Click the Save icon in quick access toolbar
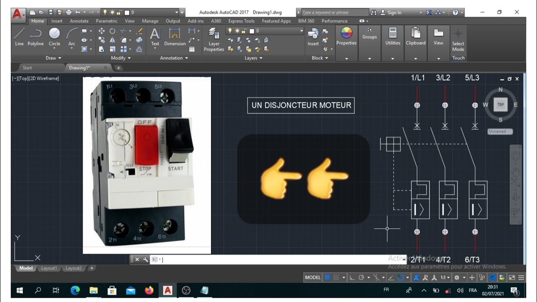 pyautogui.click(x=50, y=13)
